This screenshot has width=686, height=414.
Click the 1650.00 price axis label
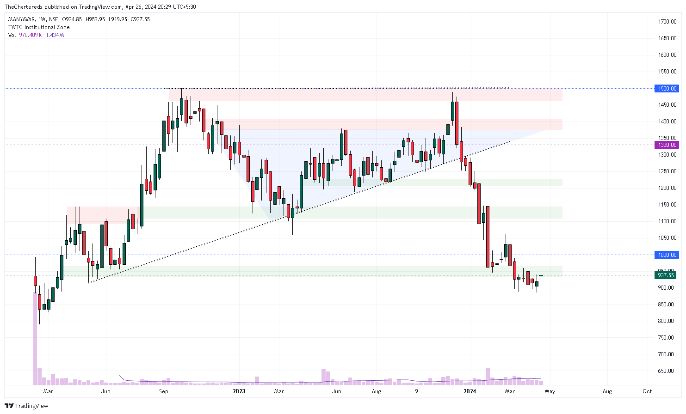667,38
